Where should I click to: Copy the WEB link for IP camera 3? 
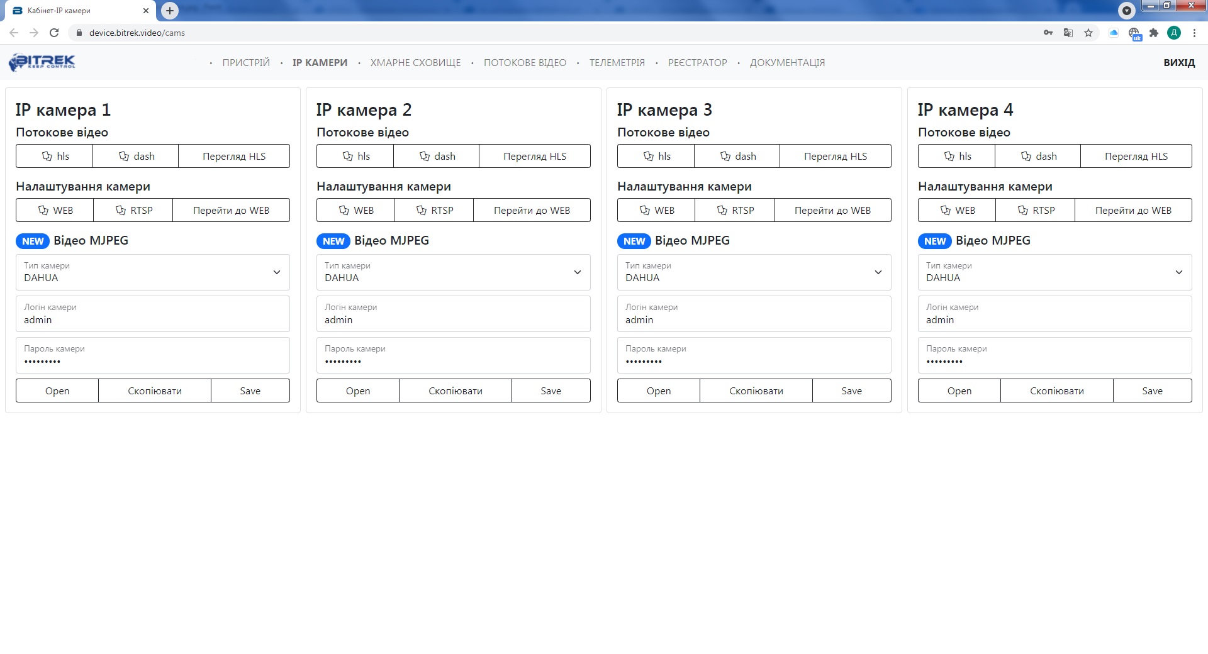[x=656, y=210]
